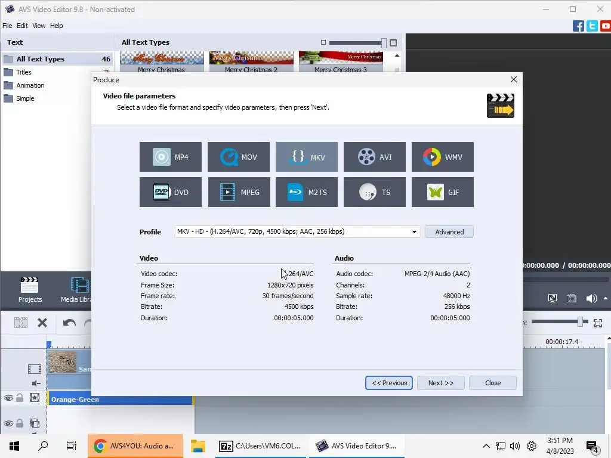Click the main video track film icon
The width and height of the screenshot is (611, 458).
coord(34,369)
